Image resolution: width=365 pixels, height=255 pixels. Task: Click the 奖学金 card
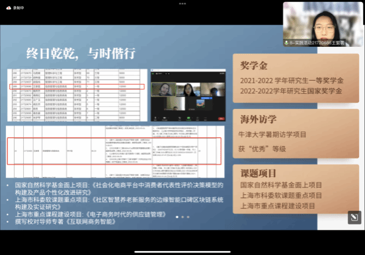[296, 78]
